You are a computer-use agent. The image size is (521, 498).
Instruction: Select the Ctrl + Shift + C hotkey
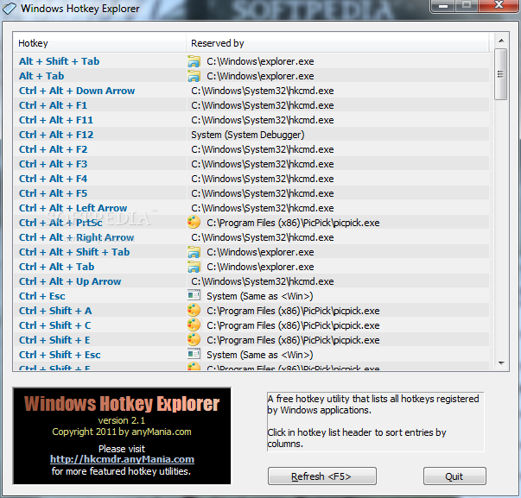[x=54, y=325]
